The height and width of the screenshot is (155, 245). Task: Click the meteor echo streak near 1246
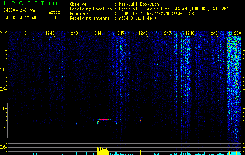pos(140,121)
